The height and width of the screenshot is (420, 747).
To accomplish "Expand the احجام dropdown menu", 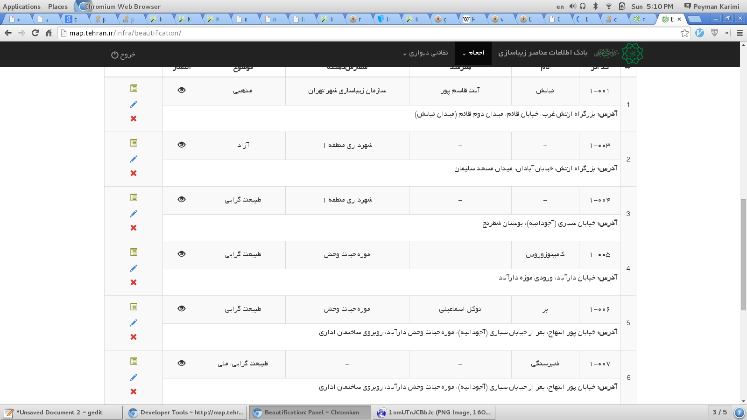I will [x=473, y=53].
